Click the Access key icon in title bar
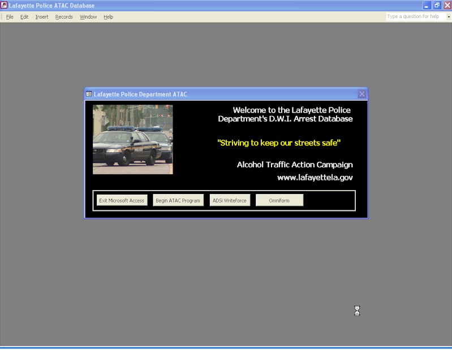The height and width of the screenshot is (350, 452). (x=4, y=5)
